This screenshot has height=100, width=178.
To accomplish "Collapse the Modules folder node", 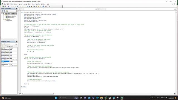I will 4,19.
